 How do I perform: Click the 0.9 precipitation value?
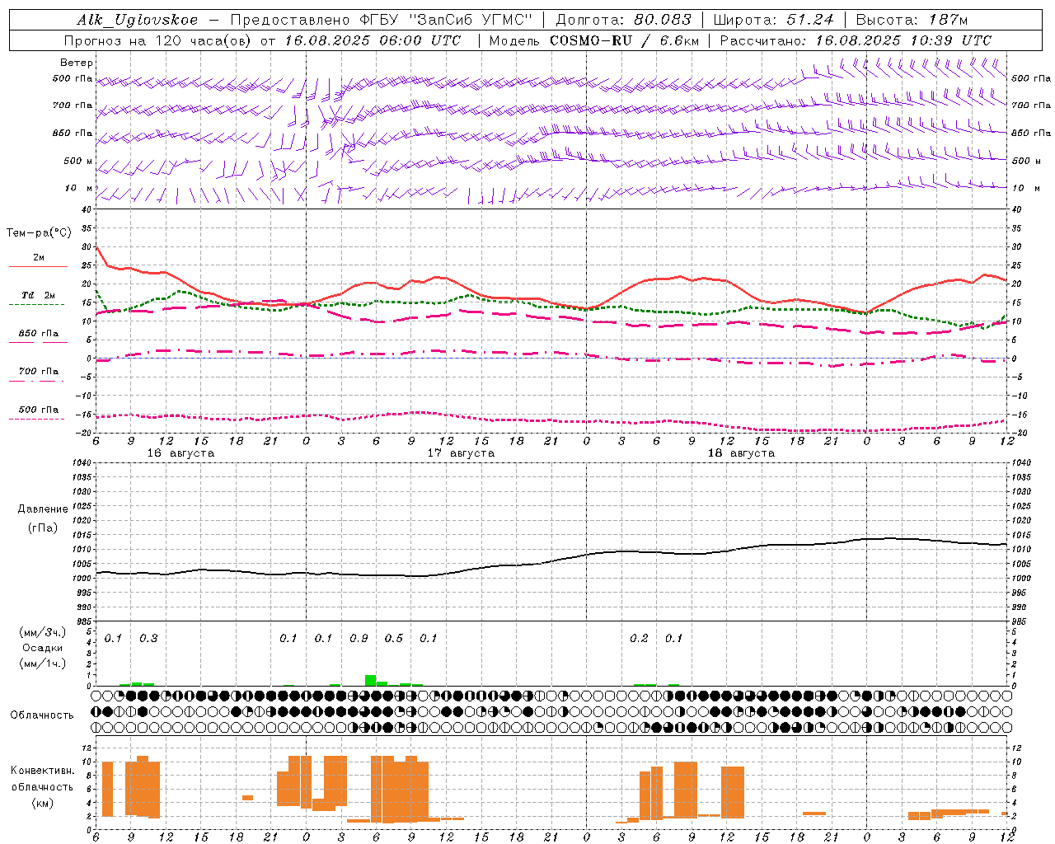coord(359,639)
